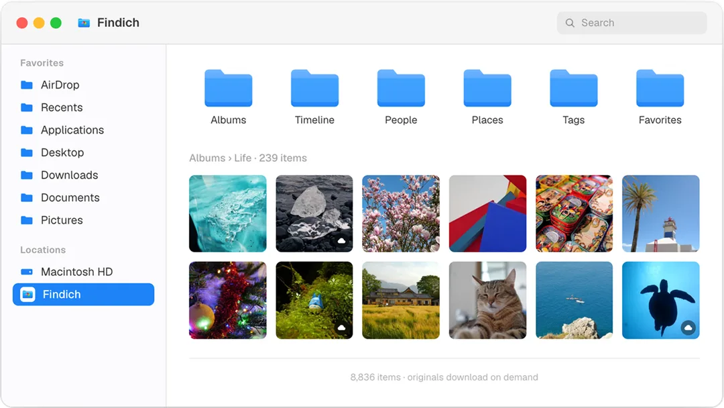Click cloud download badge on turtle photo
724x408 pixels.
pyautogui.click(x=688, y=327)
